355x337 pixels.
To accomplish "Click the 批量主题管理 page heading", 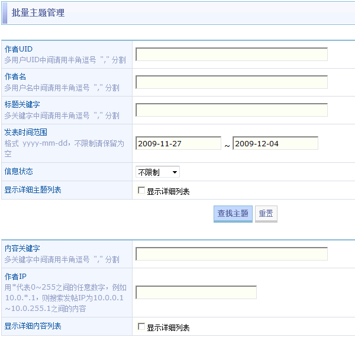I will (x=38, y=12).
